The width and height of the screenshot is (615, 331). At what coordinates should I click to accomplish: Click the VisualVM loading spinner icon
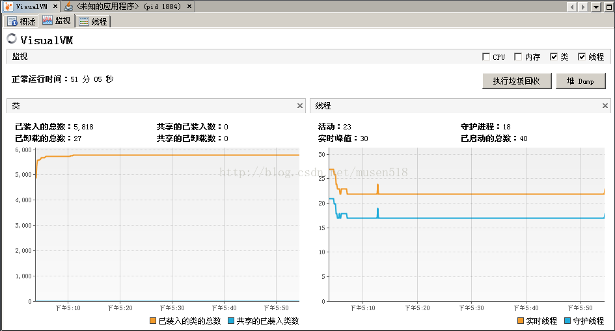tap(12, 38)
